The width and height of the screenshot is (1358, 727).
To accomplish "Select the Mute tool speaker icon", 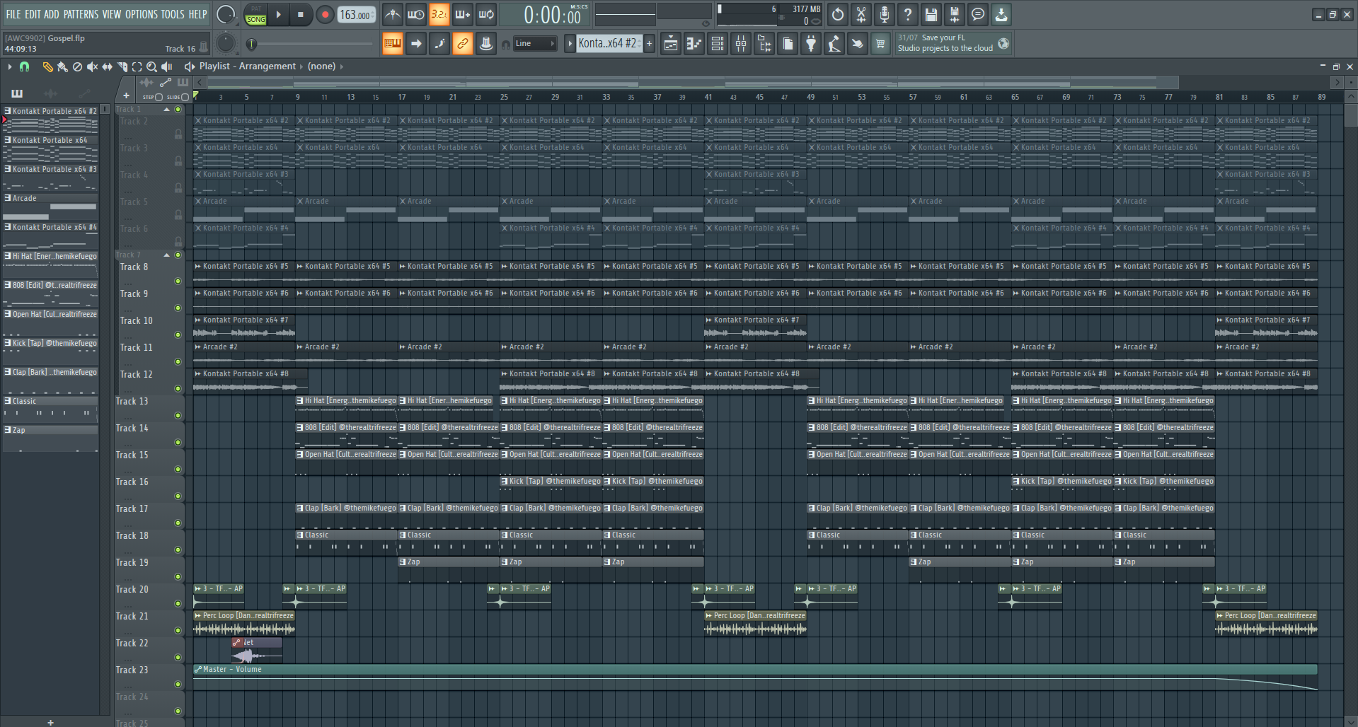I will coord(92,66).
